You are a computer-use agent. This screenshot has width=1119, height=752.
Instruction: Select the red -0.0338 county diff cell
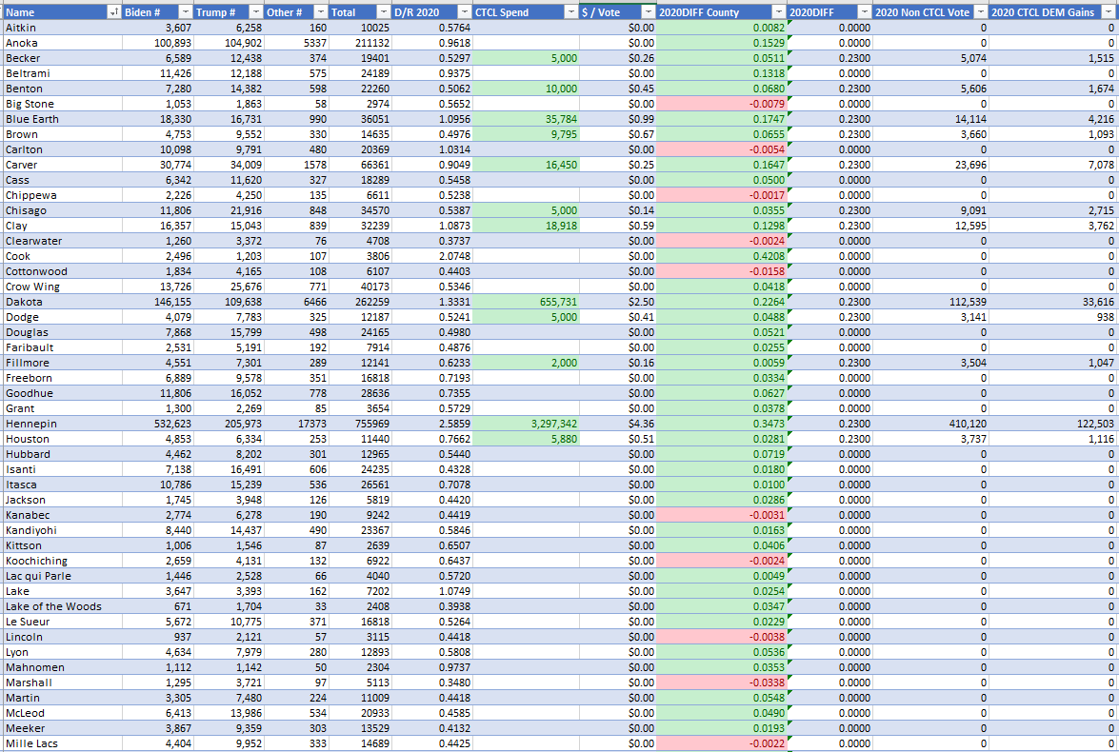click(722, 683)
